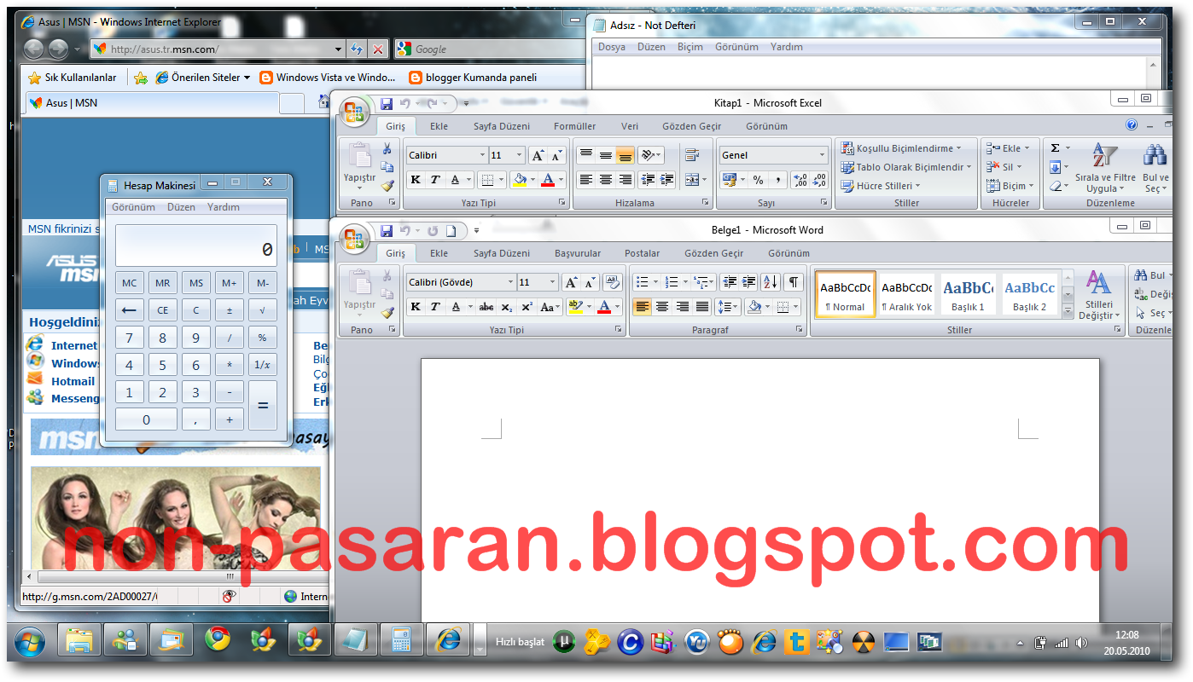The width and height of the screenshot is (1193, 682).
Task: Expand Koşullu Biçimlendirme in Excel
Action: click(x=901, y=148)
